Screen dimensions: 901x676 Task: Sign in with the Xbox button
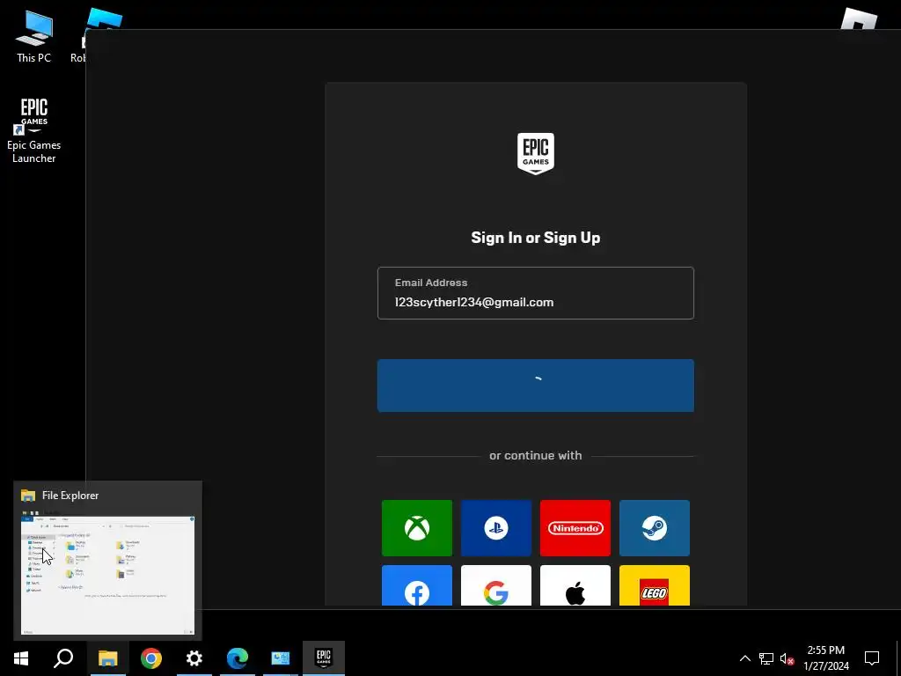[416, 528]
